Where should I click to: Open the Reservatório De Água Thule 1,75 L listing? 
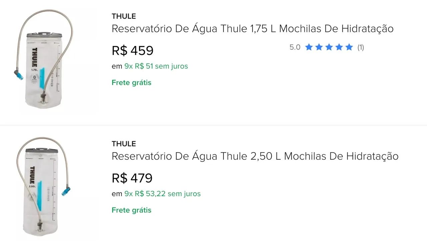tap(253, 29)
